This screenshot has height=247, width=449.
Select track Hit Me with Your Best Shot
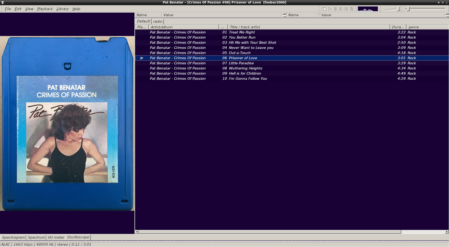[x=292, y=42]
